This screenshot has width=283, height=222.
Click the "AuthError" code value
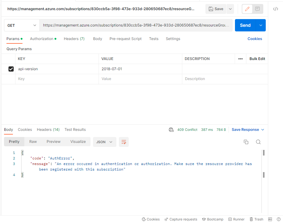point(60,158)
